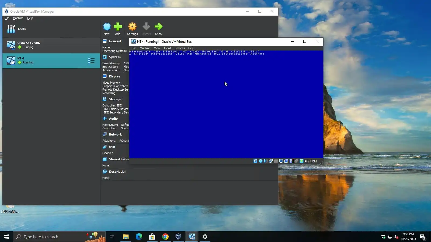Viewport: 431px width, 242px height.
Task: Click the monitor display indicator in VM status bar
Action: 281,161
